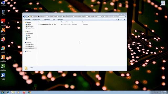Open Include in library dropdown
The height and width of the screenshot is (94, 168).
coord(37,19)
